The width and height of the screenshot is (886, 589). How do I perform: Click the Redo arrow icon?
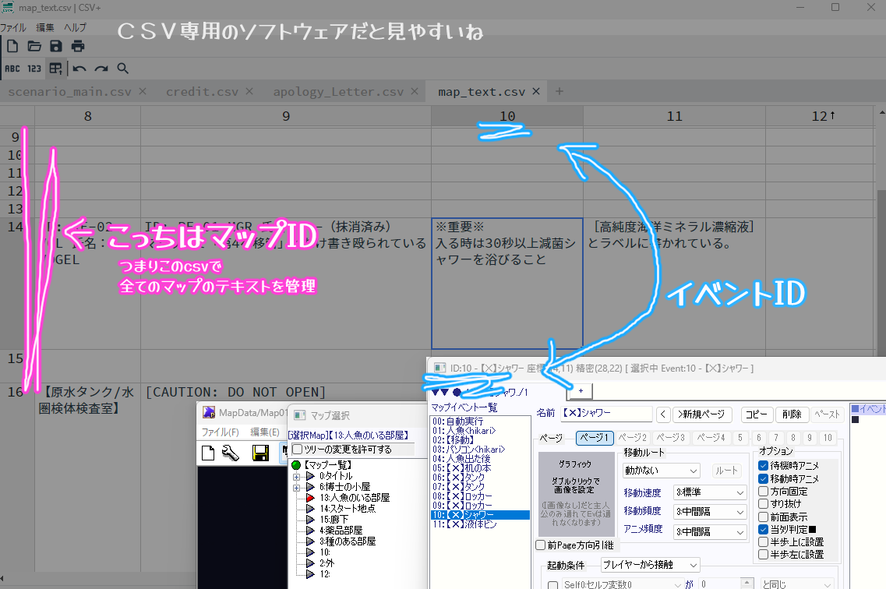point(101,69)
